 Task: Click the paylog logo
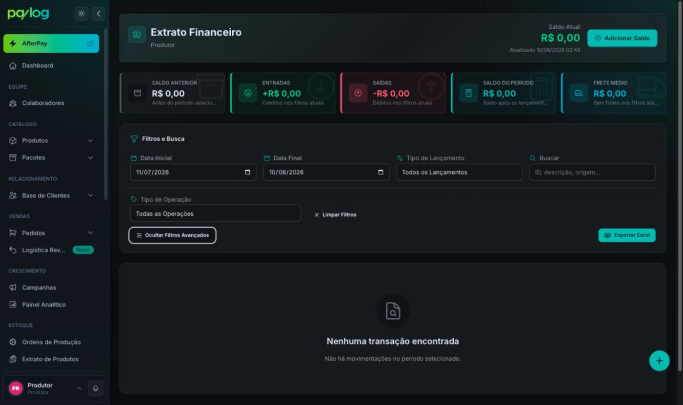[28, 14]
